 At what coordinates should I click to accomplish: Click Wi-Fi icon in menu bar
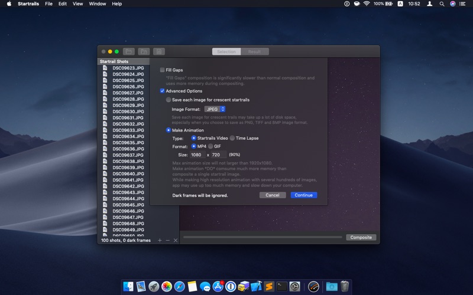pyautogui.click(x=367, y=4)
